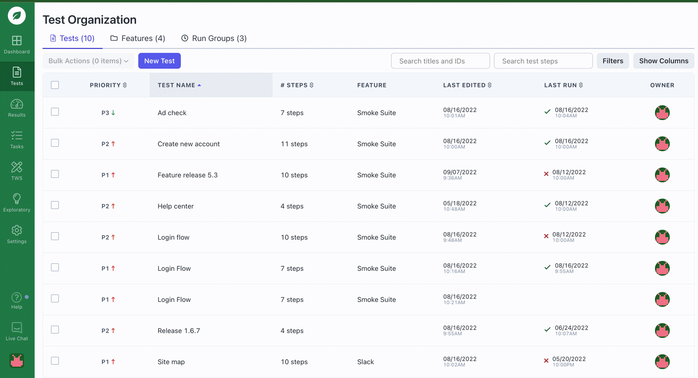The image size is (698, 378).
Task: Click the P3 down-arrow priority for Ad check
Action: (113, 113)
